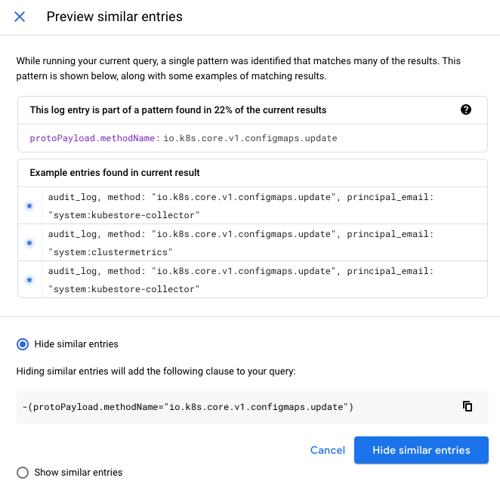500x490 pixels.
Task: Click the 22% pattern summary header
Action: [178, 110]
